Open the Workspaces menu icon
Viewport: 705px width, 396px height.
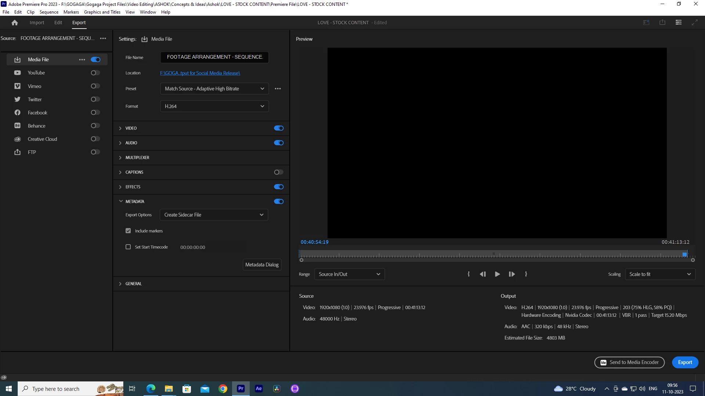point(678,22)
